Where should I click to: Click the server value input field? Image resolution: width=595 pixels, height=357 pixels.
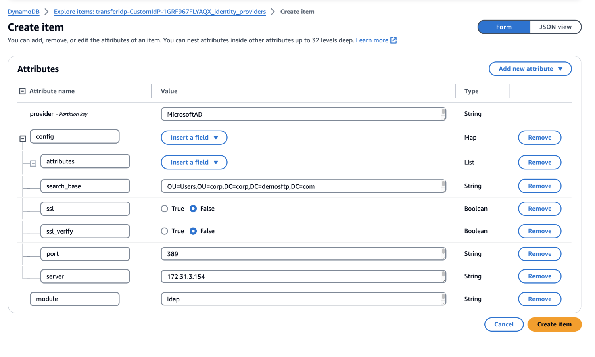[303, 276]
